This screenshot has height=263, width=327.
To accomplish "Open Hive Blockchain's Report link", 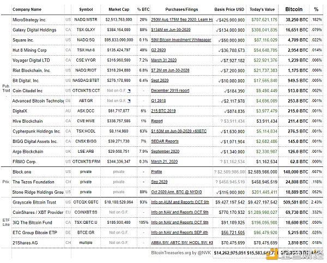I will 157,121.
